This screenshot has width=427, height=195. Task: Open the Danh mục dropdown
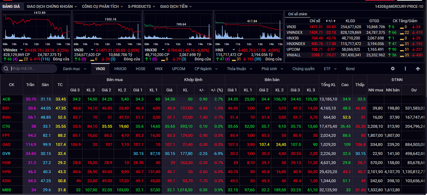pyautogui.click(x=74, y=69)
